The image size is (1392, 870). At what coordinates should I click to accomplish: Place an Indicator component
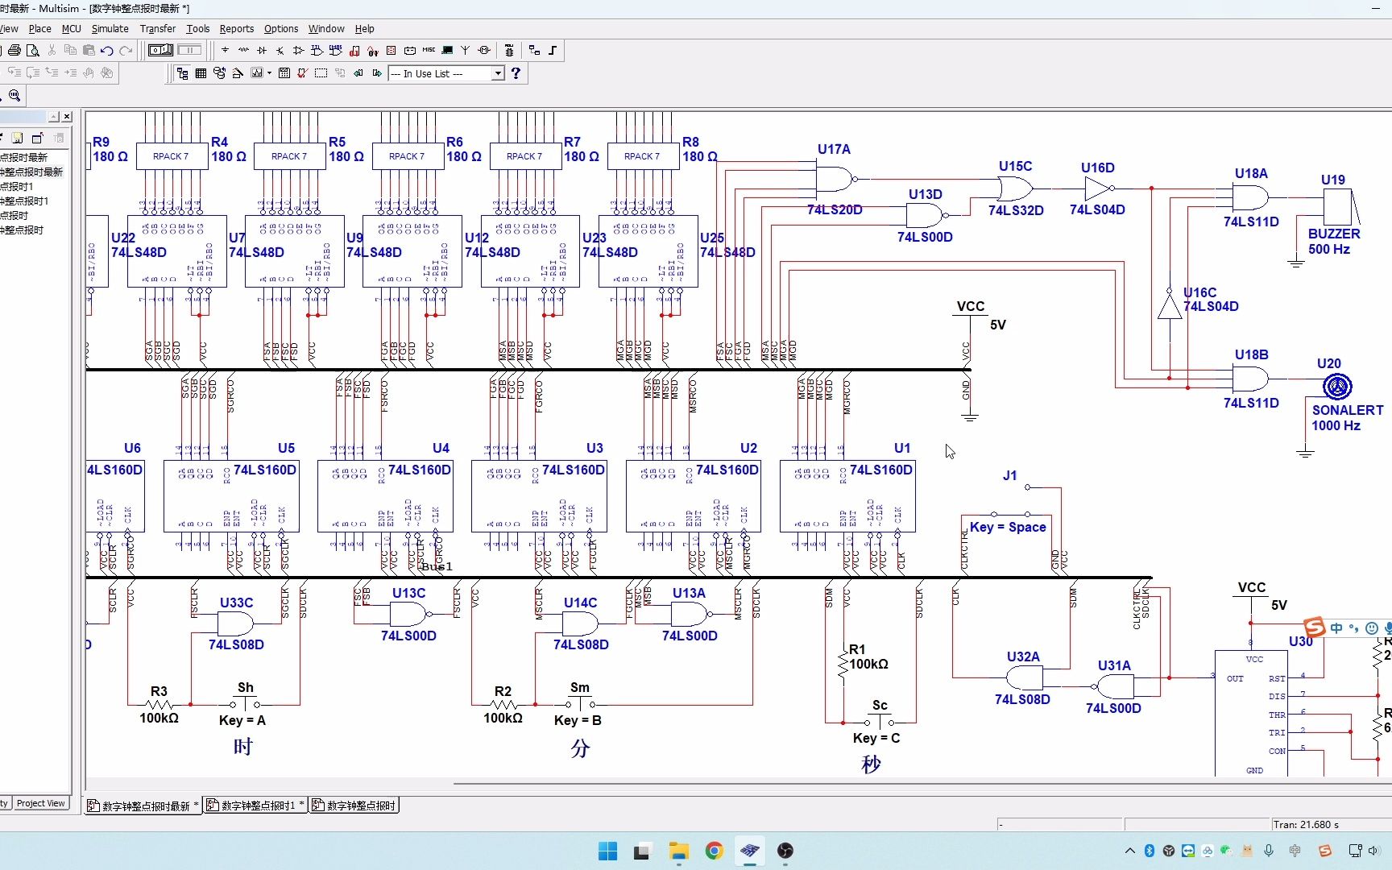pos(391,50)
